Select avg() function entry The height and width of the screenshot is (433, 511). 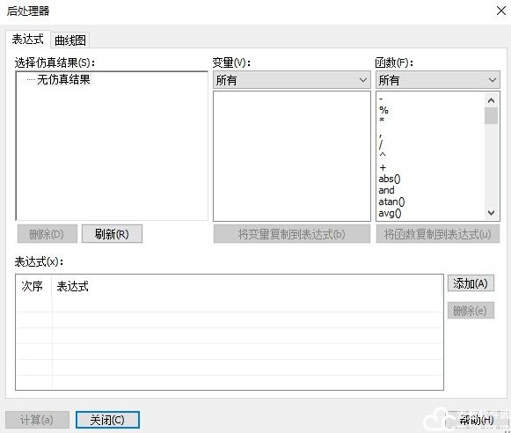pos(390,213)
